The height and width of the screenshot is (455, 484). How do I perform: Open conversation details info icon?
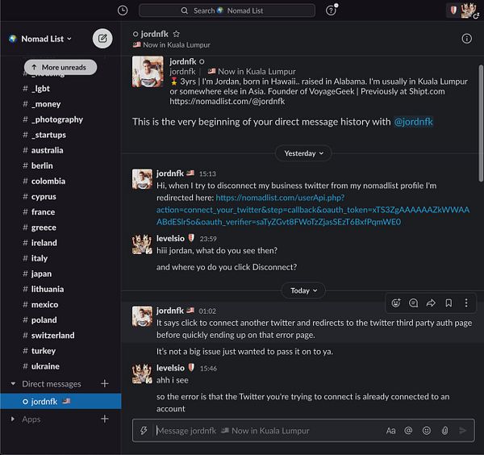click(x=466, y=39)
